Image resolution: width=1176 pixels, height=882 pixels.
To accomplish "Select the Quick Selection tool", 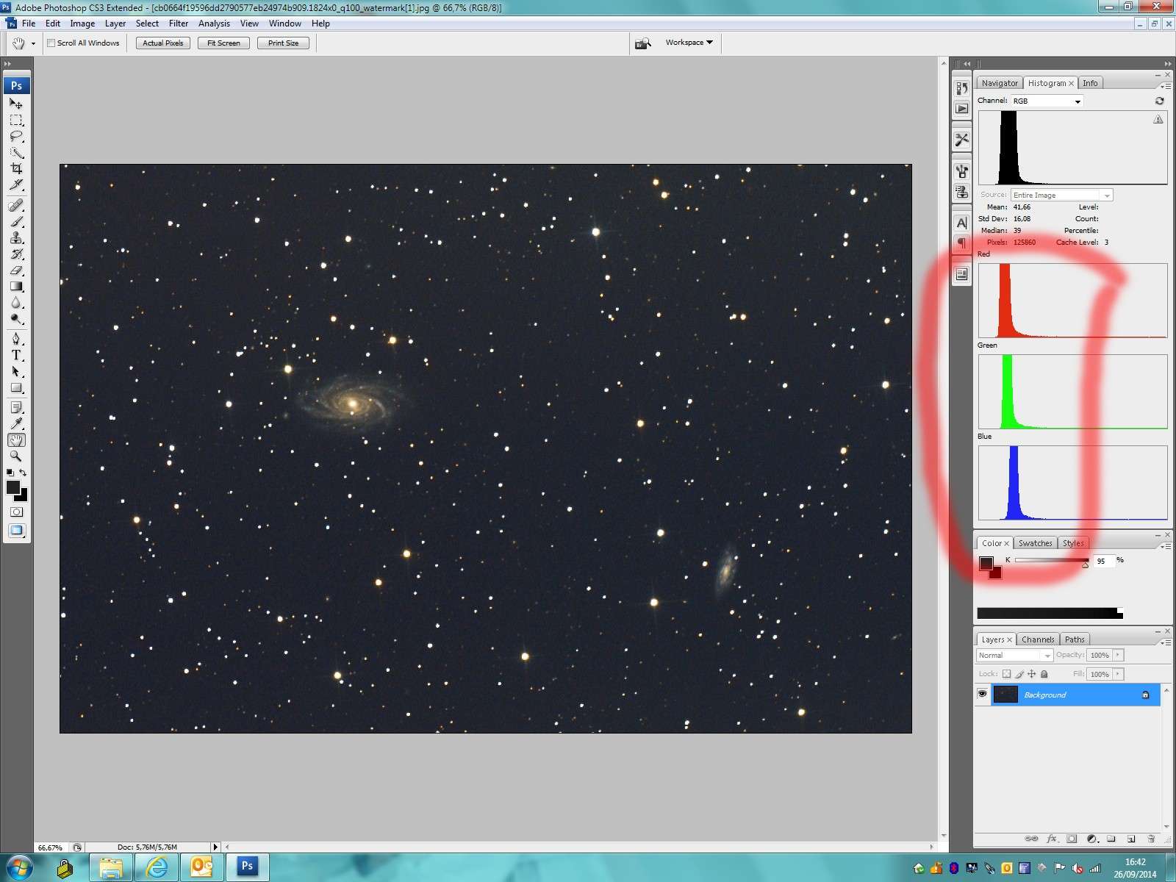I will (16, 152).
